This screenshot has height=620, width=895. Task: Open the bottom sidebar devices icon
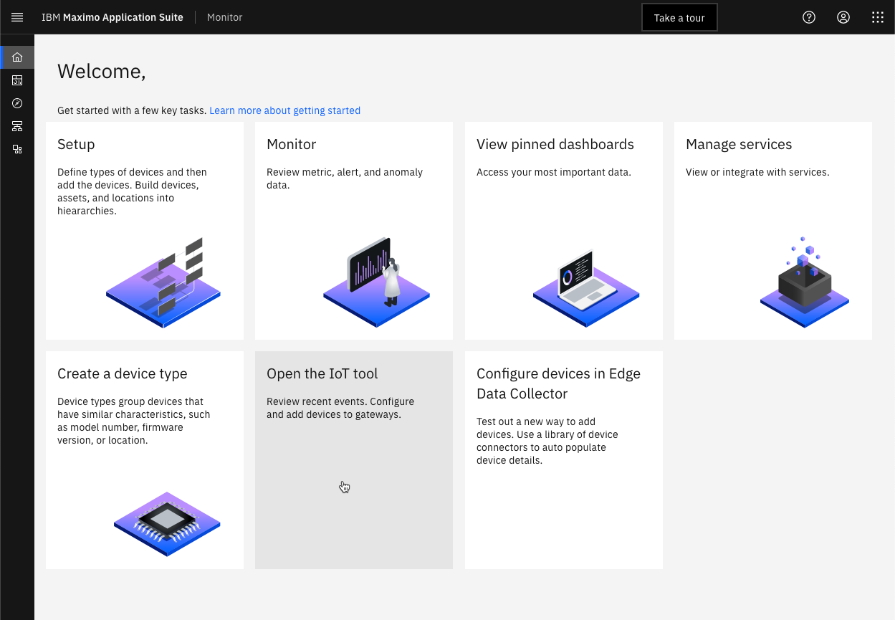tap(17, 149)
